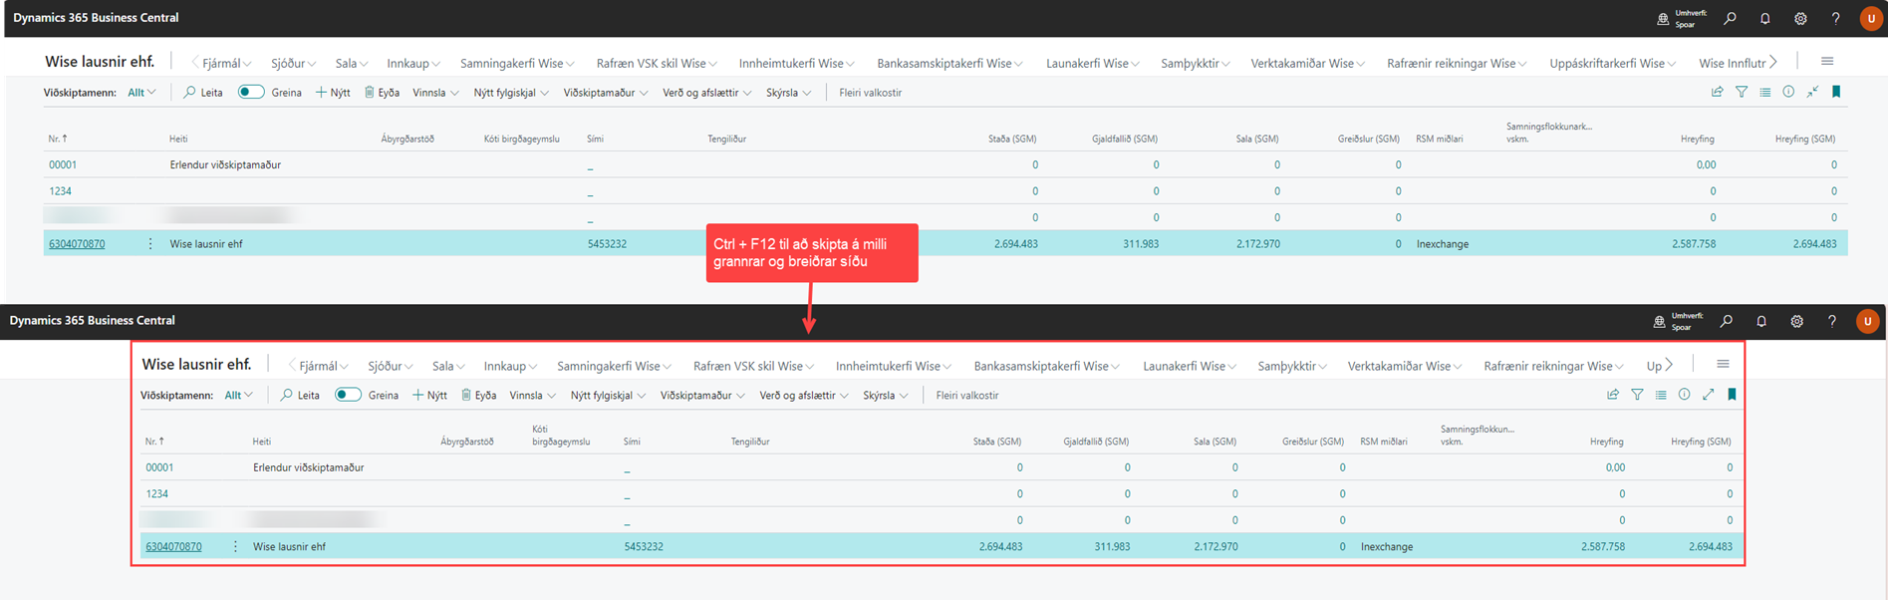Click the bookmark icon in the upper window

[1836, 92]
